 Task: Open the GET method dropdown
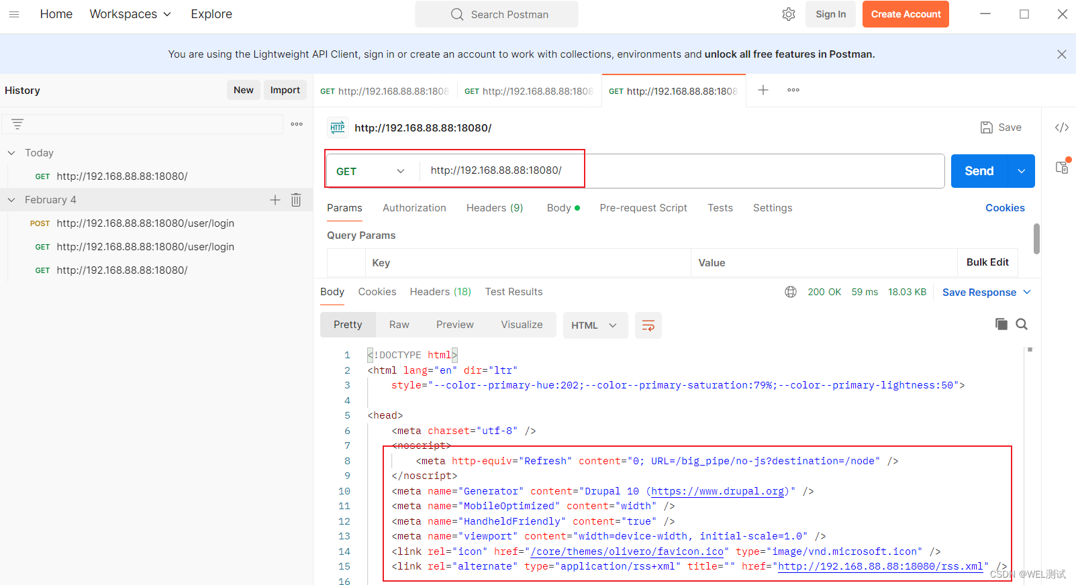[x=371, y=171]
